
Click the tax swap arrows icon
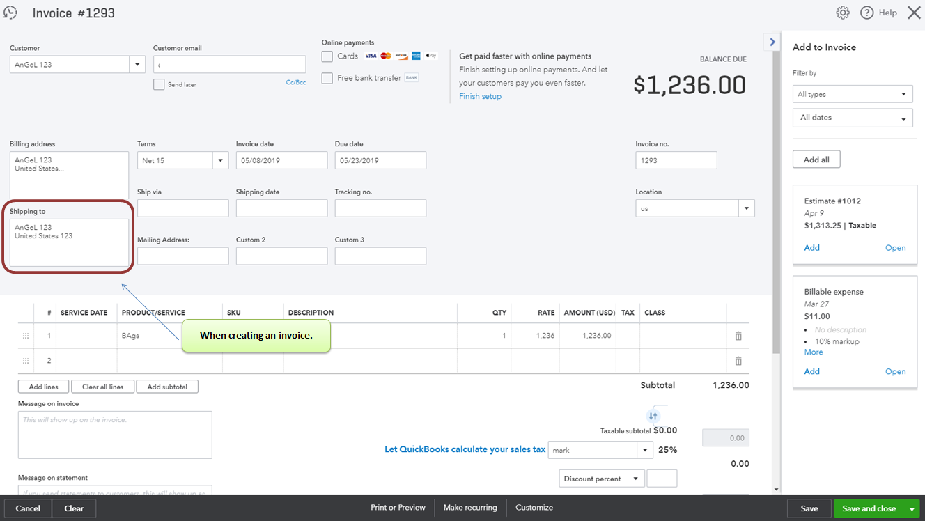click(x=653, y=416)
